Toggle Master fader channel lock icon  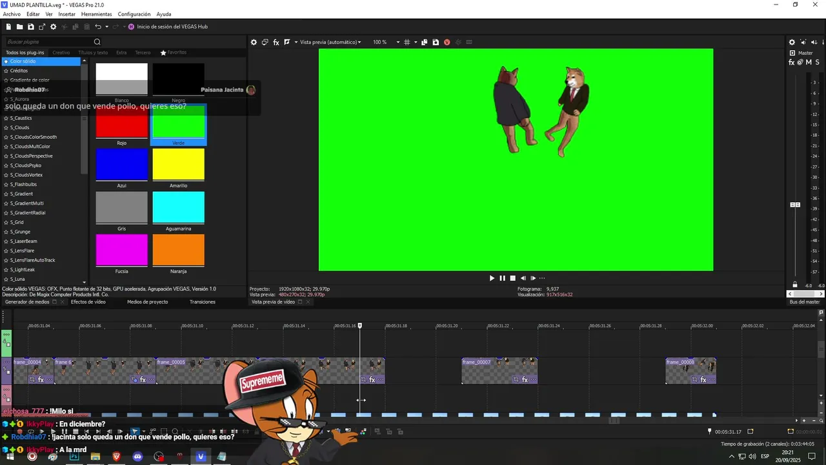(795, 285)
